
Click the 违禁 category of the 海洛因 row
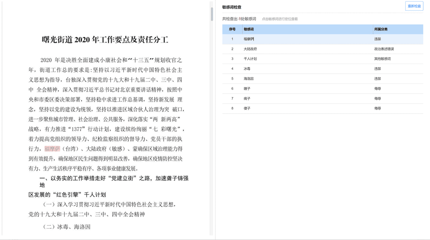[377, 79]
